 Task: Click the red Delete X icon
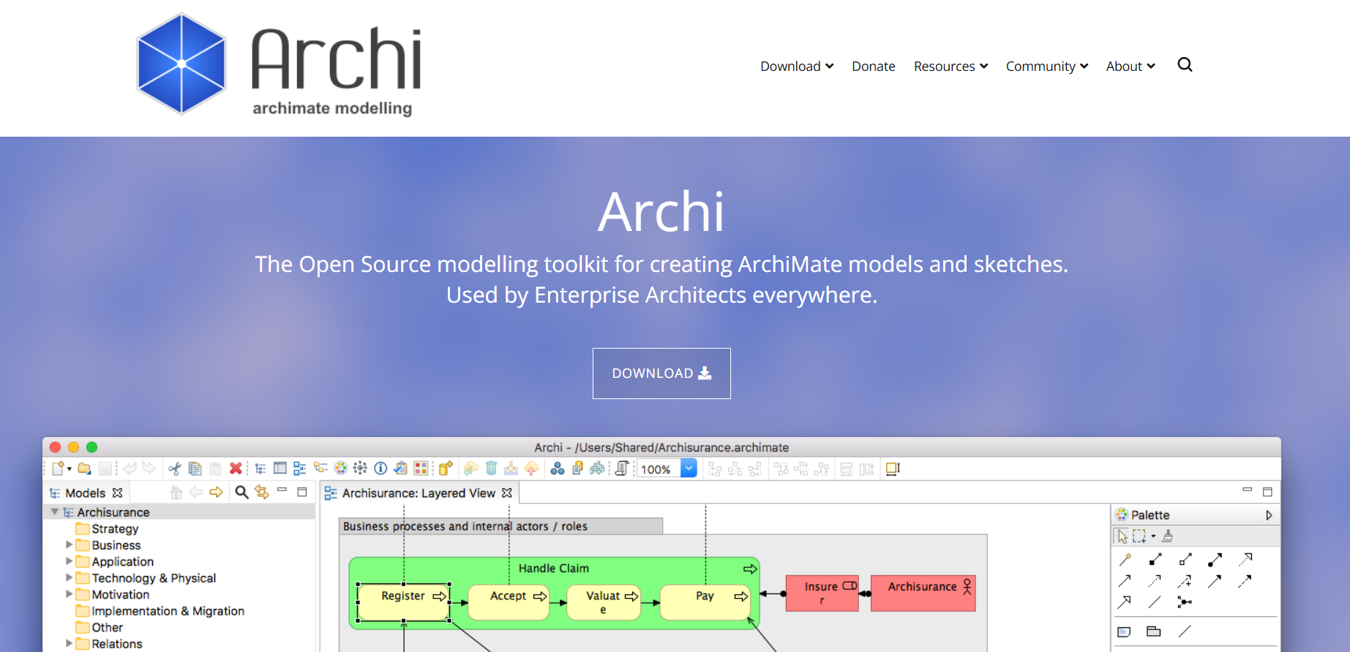[x=236, y=469]
